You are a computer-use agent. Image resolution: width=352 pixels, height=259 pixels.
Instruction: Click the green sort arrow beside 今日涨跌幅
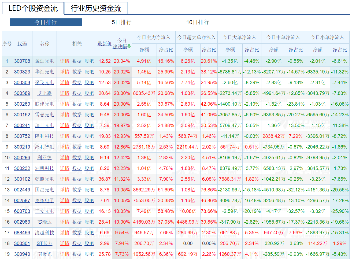[129, 46]
